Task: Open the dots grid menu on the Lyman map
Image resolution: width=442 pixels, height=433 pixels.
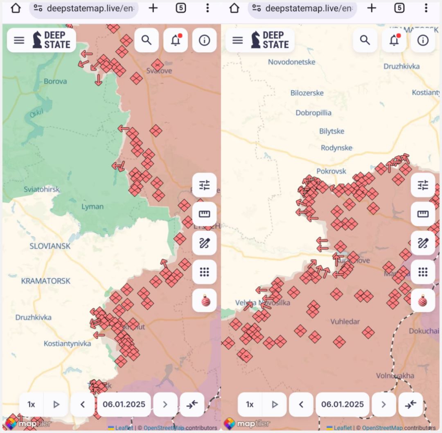Action: click(204, 272)
